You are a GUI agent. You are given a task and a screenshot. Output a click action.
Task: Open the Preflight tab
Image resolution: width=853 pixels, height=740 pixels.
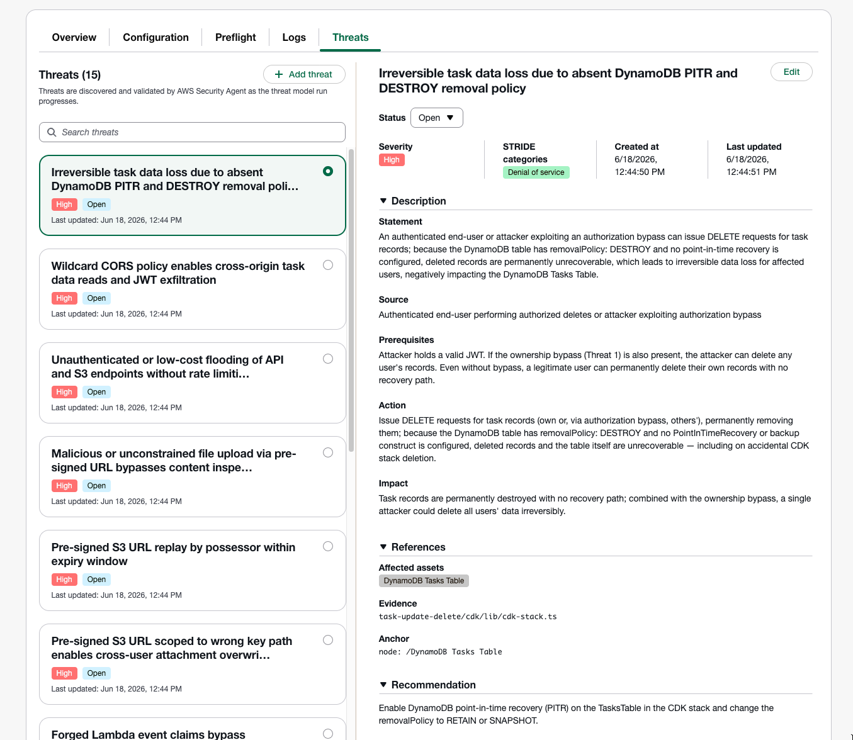pos(235,37)
